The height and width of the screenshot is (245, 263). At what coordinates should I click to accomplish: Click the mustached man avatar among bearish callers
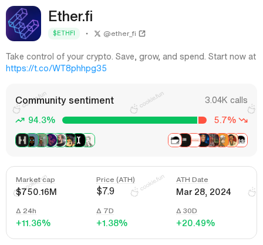coord(232,140)
